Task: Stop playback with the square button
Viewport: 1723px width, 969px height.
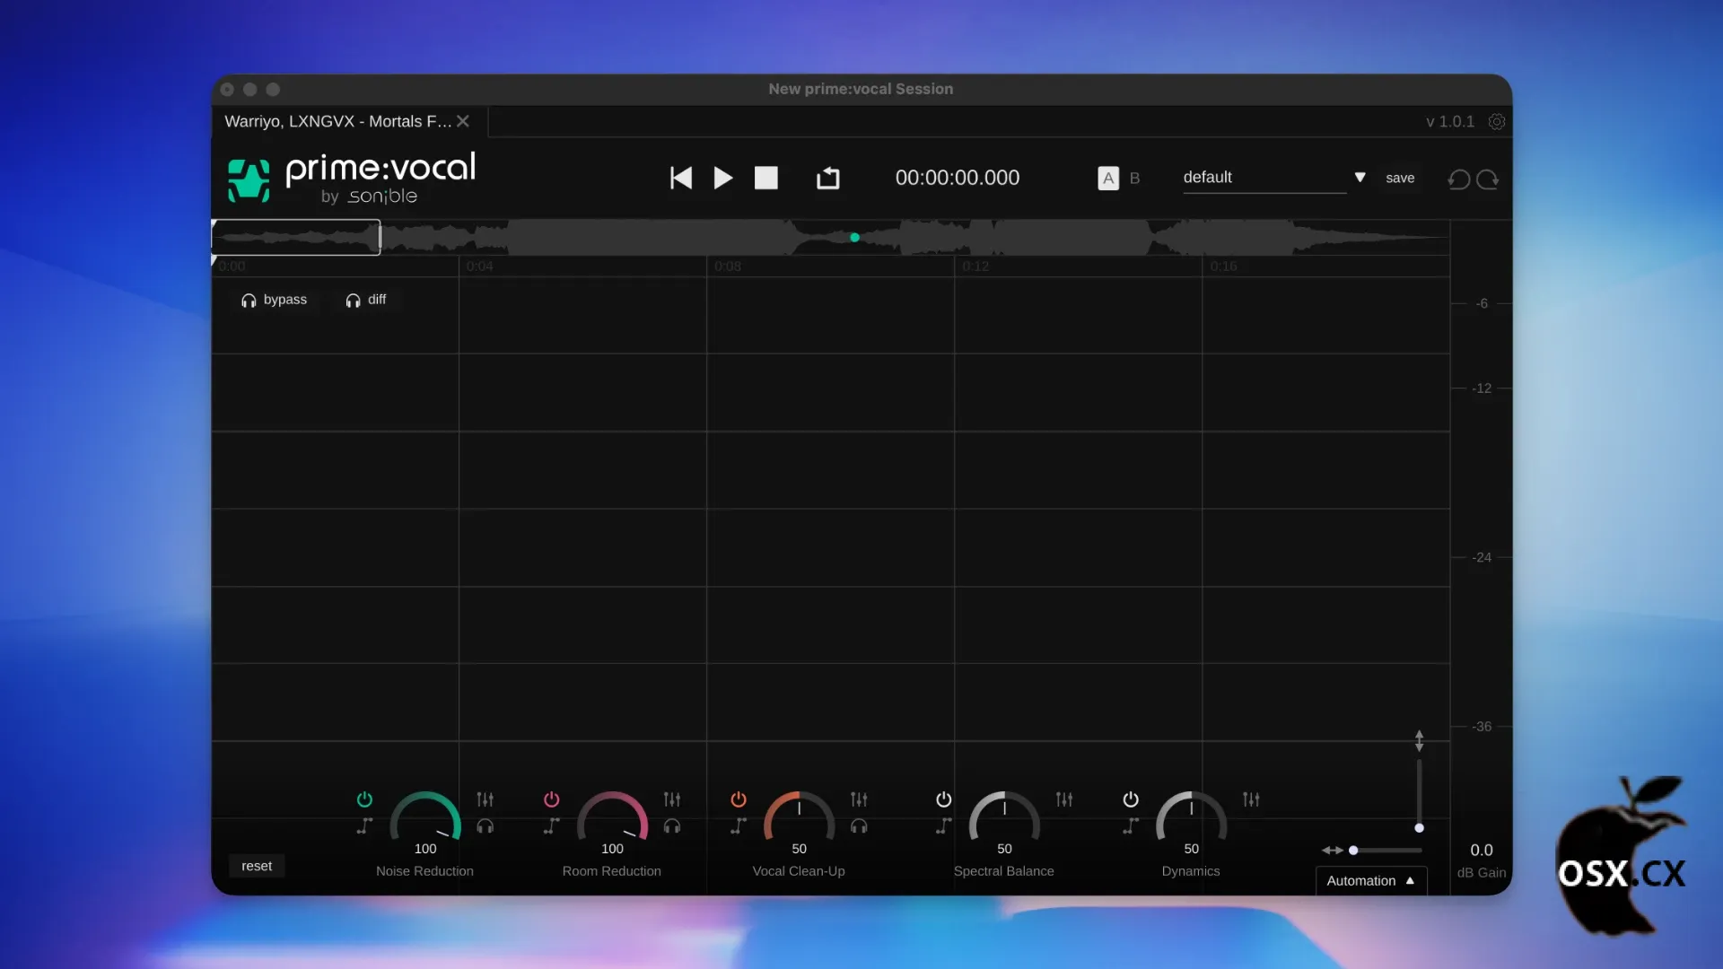Action: [766, 178]
